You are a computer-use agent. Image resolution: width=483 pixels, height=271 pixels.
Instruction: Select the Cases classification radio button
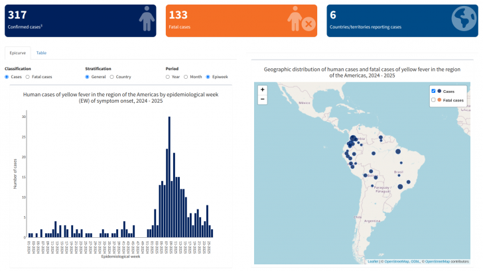(x=7, y=77)
